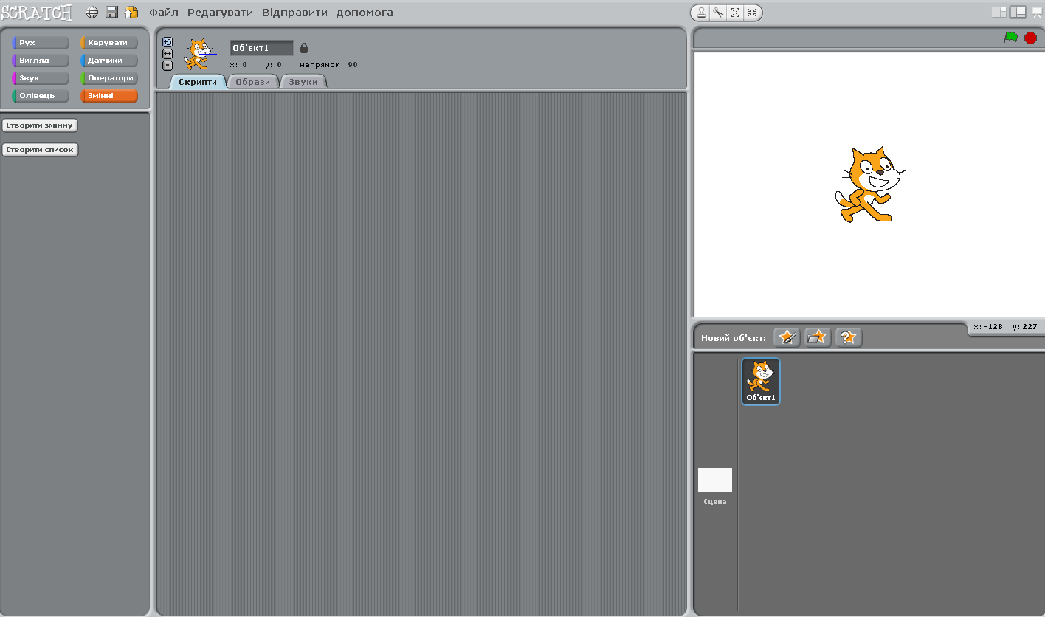The width and height of the screenshot is (1045, 617).
Task: Set rotation style to left-right flip only
Action: click(168, 54)
